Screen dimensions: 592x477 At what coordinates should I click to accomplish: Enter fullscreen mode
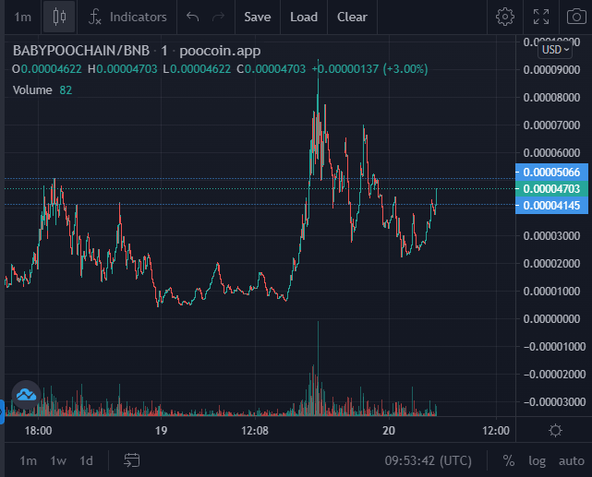541,17
